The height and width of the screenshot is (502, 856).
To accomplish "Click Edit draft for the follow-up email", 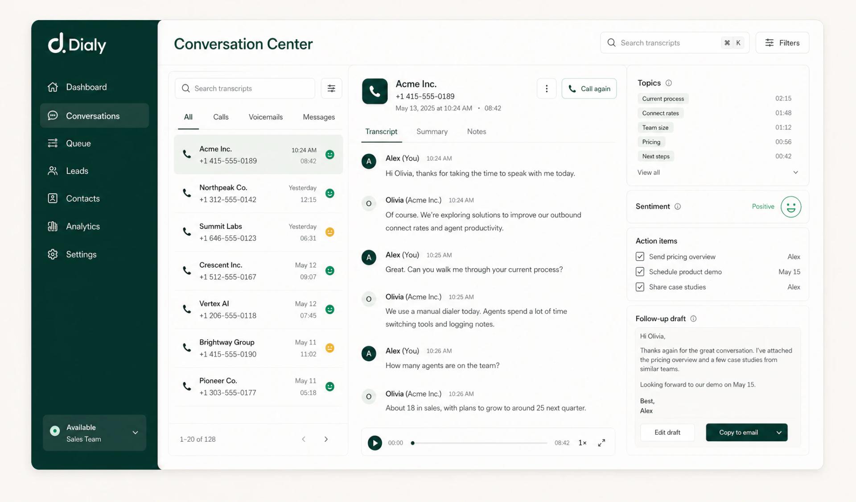I will pyautogui.click(x=667, y=432).
